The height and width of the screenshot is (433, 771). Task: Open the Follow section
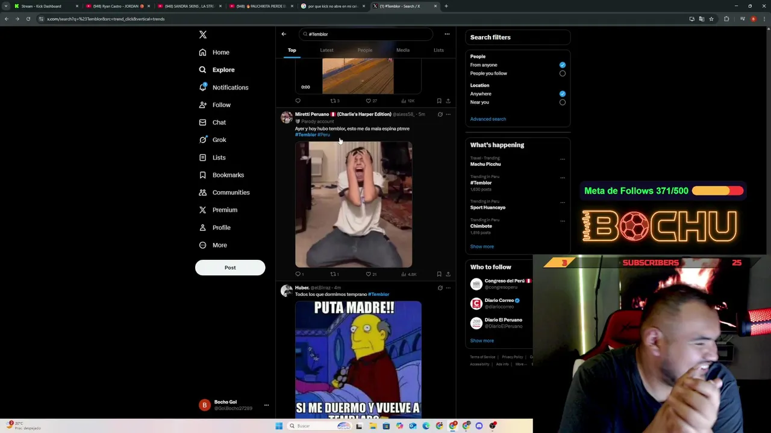pos(215,105)
